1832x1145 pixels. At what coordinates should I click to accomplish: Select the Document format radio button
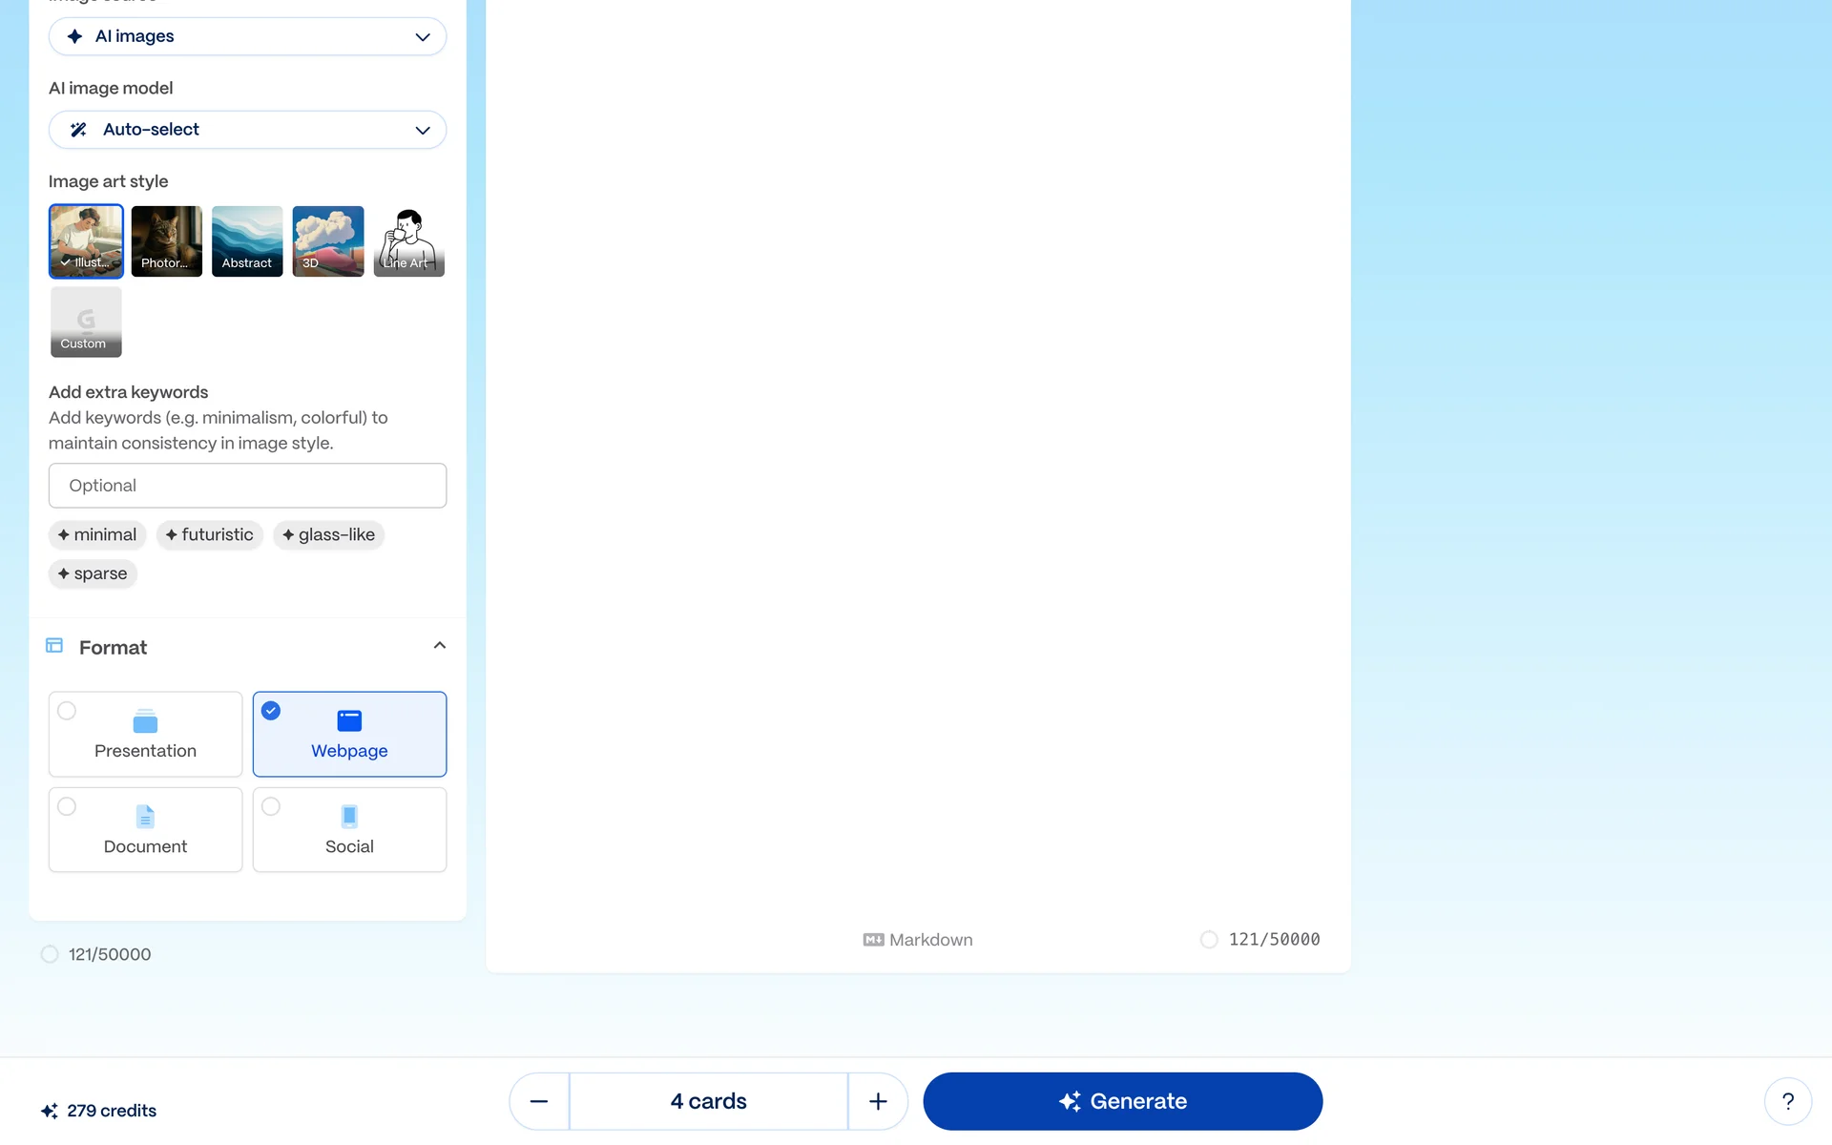[67, 806]
